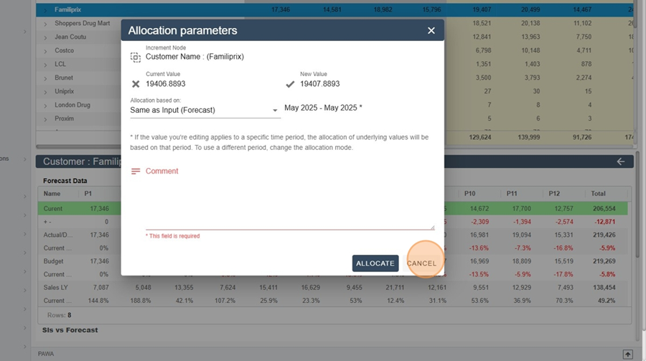Screen dimensions: 646x361
Task: Click the P10 column header
Action: pos(469,193)
